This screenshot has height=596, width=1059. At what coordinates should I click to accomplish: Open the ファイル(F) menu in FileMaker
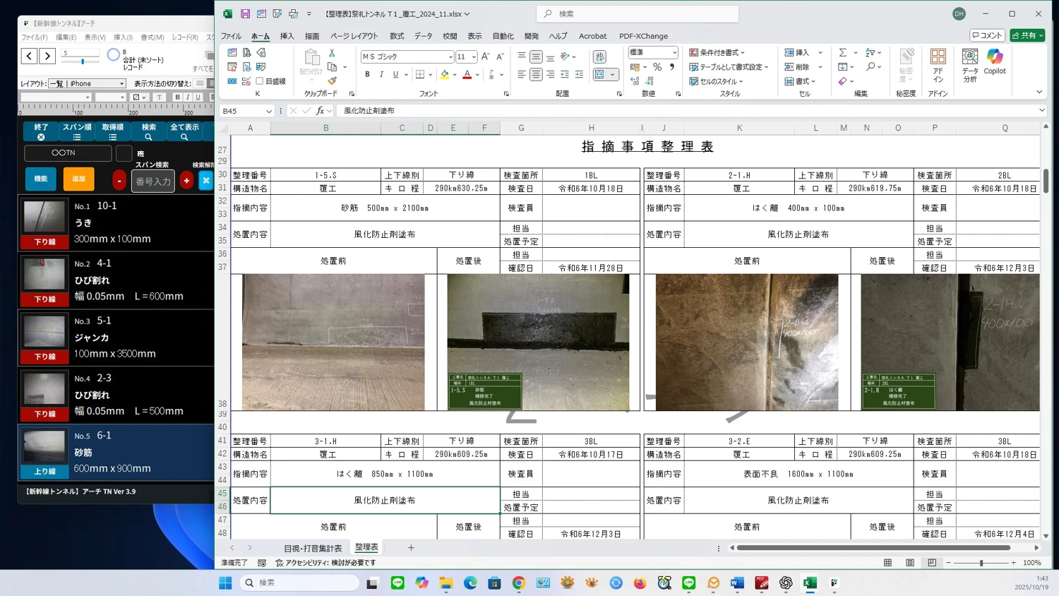click(35, 37)
